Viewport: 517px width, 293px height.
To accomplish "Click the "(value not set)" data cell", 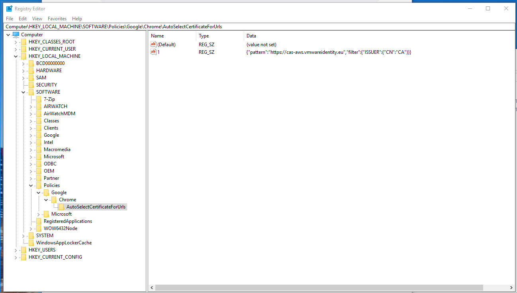I will 261,45.
